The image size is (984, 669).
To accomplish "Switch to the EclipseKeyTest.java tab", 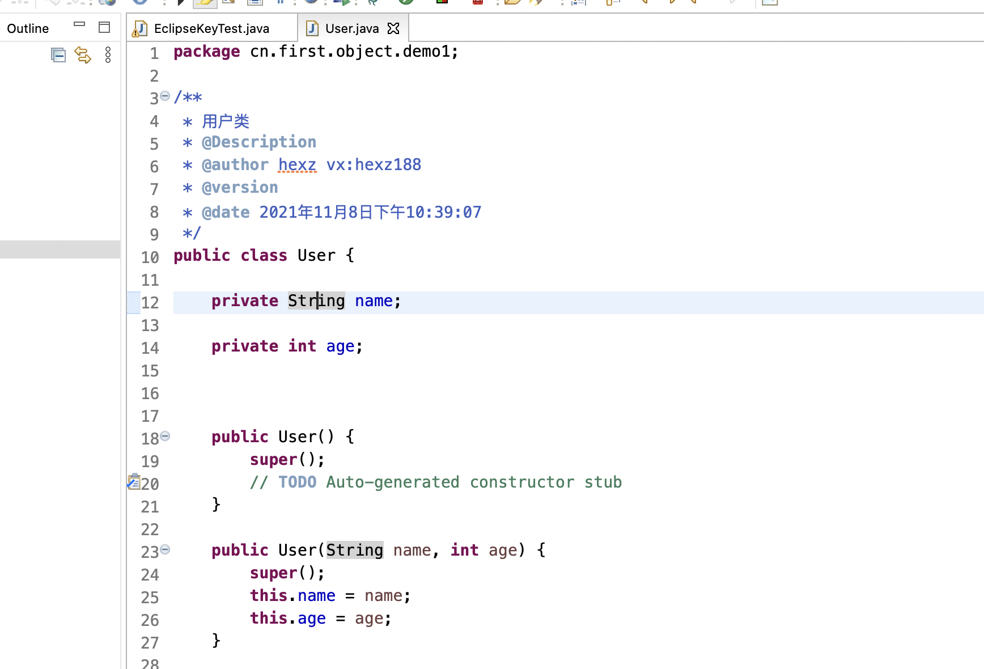I will coord(211,28).
